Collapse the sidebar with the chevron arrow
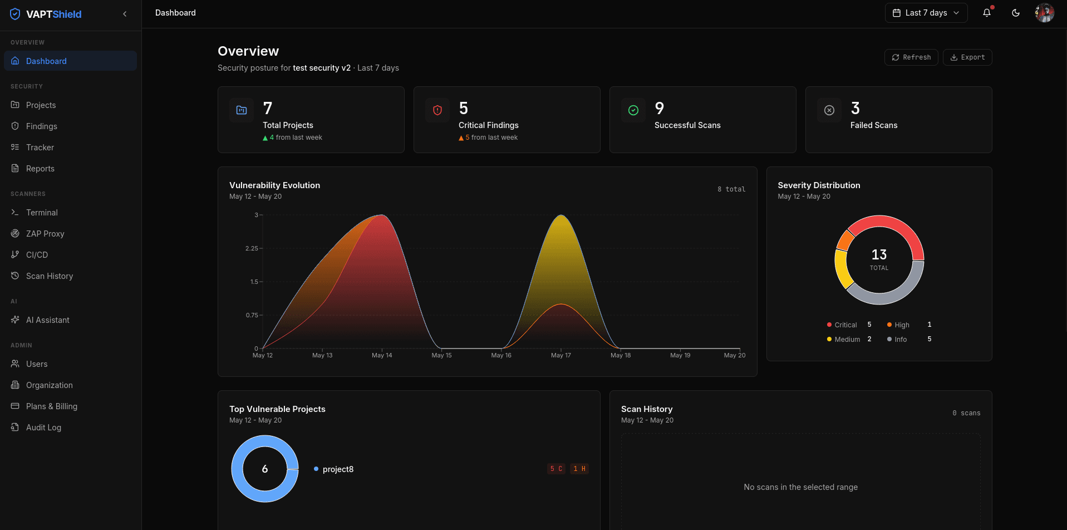1067x530 pixels. pyautogui.click(x=125, y=14)
